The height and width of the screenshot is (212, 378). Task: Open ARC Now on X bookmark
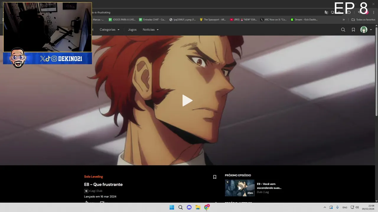273,20
